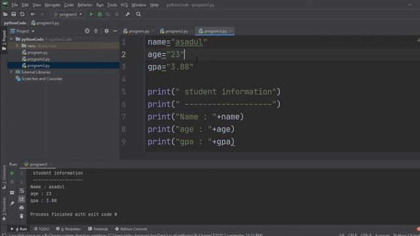Click the up-arrow icon in Run console
Image resolution: width=420 pixels, height=236 pixels.
point(22,173)
